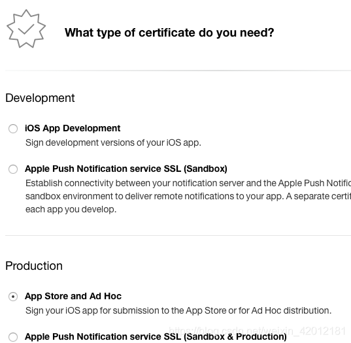Click "Apple Push Notification service SSL (Sandbox)" label
The width and height of the screenshot is (351, 343).
click(126, 169)
